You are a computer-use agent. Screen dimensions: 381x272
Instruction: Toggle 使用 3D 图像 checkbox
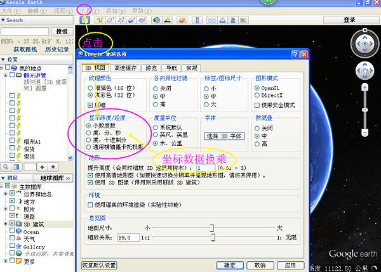click(x=90, y=183)
